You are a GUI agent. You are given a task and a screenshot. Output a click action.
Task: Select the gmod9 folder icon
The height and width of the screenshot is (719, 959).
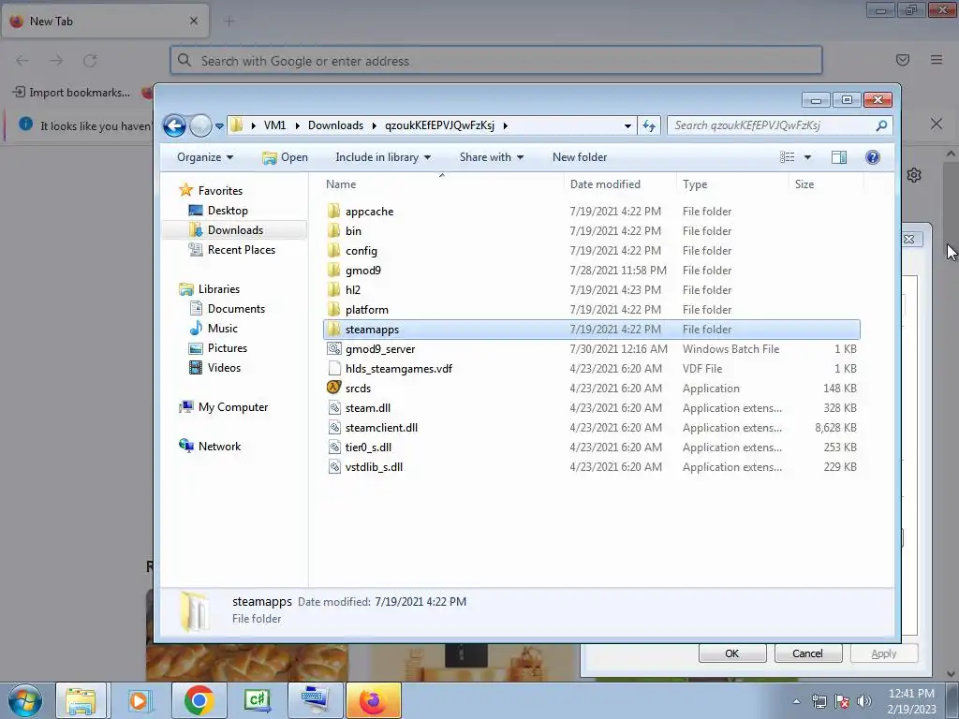pos(334,271)
